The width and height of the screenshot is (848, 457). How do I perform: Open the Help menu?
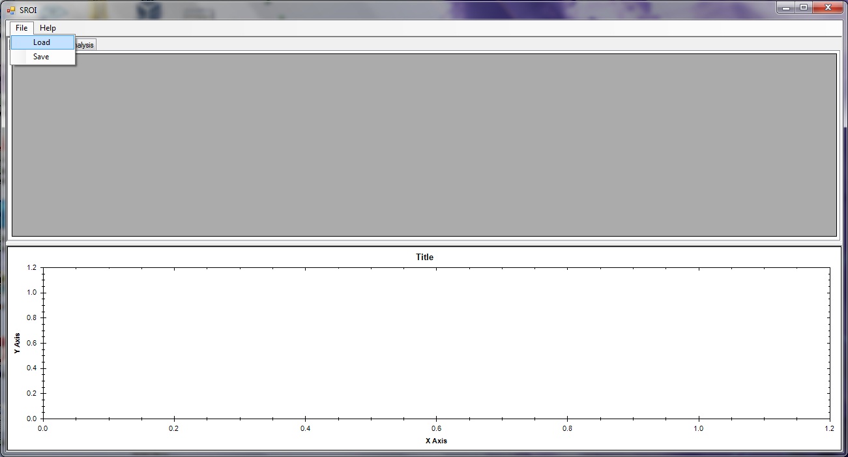click(x=48, y=28)
